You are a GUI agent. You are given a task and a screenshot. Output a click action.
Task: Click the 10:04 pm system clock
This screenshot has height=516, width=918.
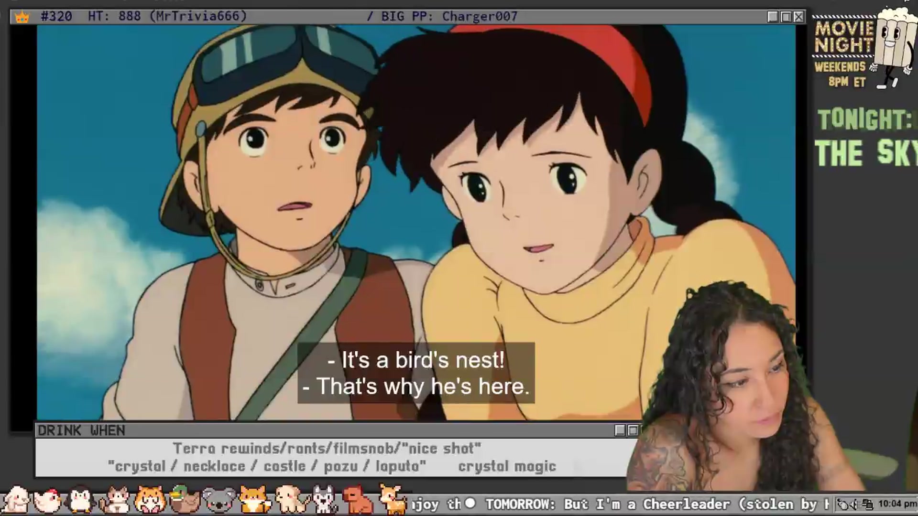click(897, 504)
